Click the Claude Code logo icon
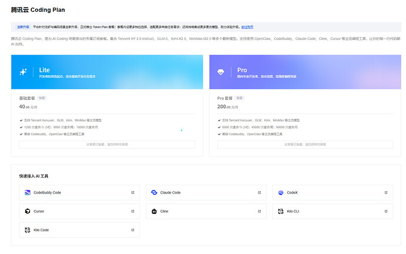Viewport: 406px width, 254px height. point(154,192)
